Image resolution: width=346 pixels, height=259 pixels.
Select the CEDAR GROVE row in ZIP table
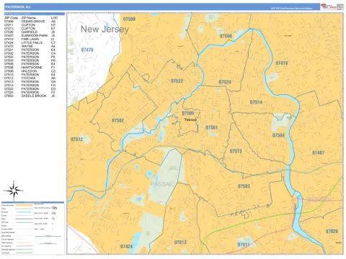[x=30, y=22]
